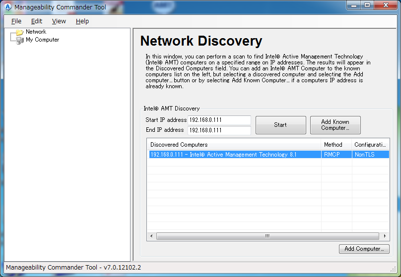
Task: Click the NonTLS configuration cell
Action: (371, 155)
